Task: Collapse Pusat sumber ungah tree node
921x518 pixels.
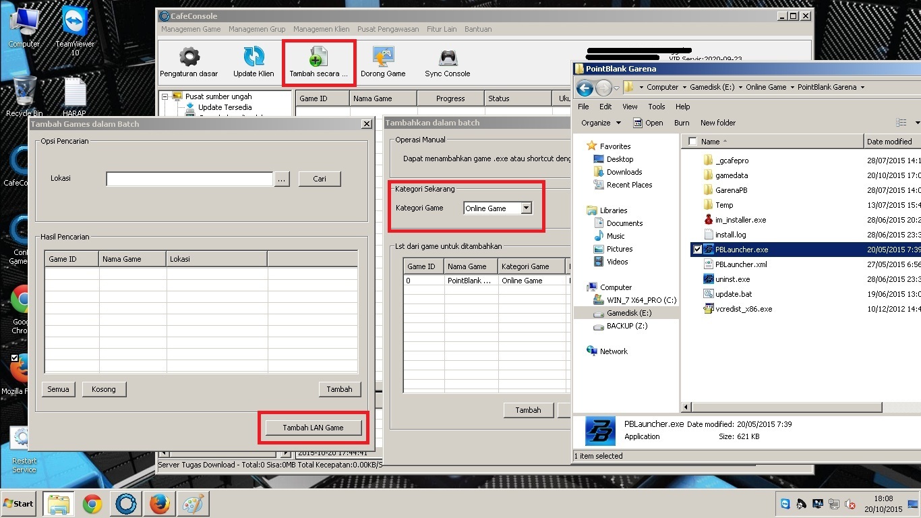Action: (x=165, y=96)
